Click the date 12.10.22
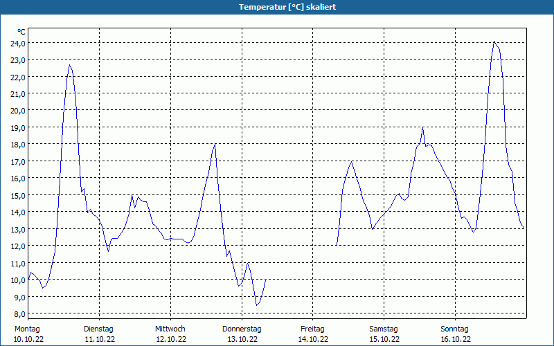The width and height of the screenshot is (554, 346). [x=171, y=340]
